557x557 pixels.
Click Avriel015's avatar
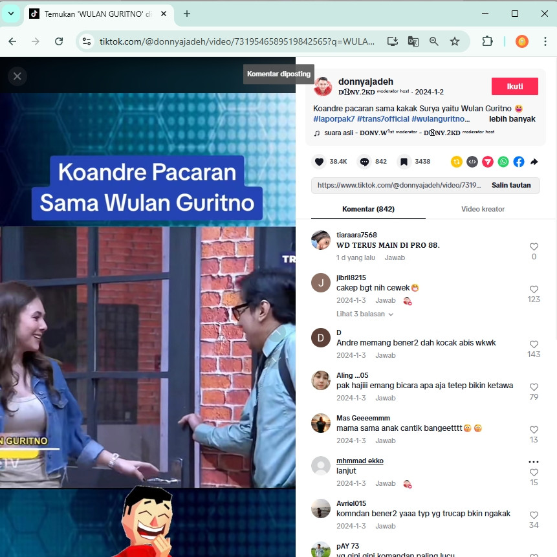(x=321, y=508)
